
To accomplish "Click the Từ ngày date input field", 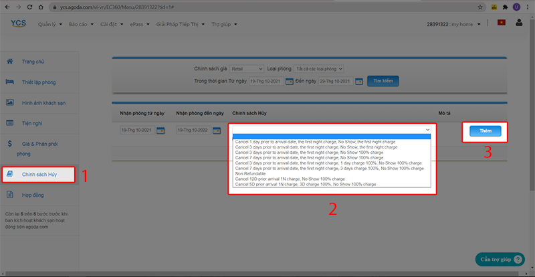I will 265,82.
